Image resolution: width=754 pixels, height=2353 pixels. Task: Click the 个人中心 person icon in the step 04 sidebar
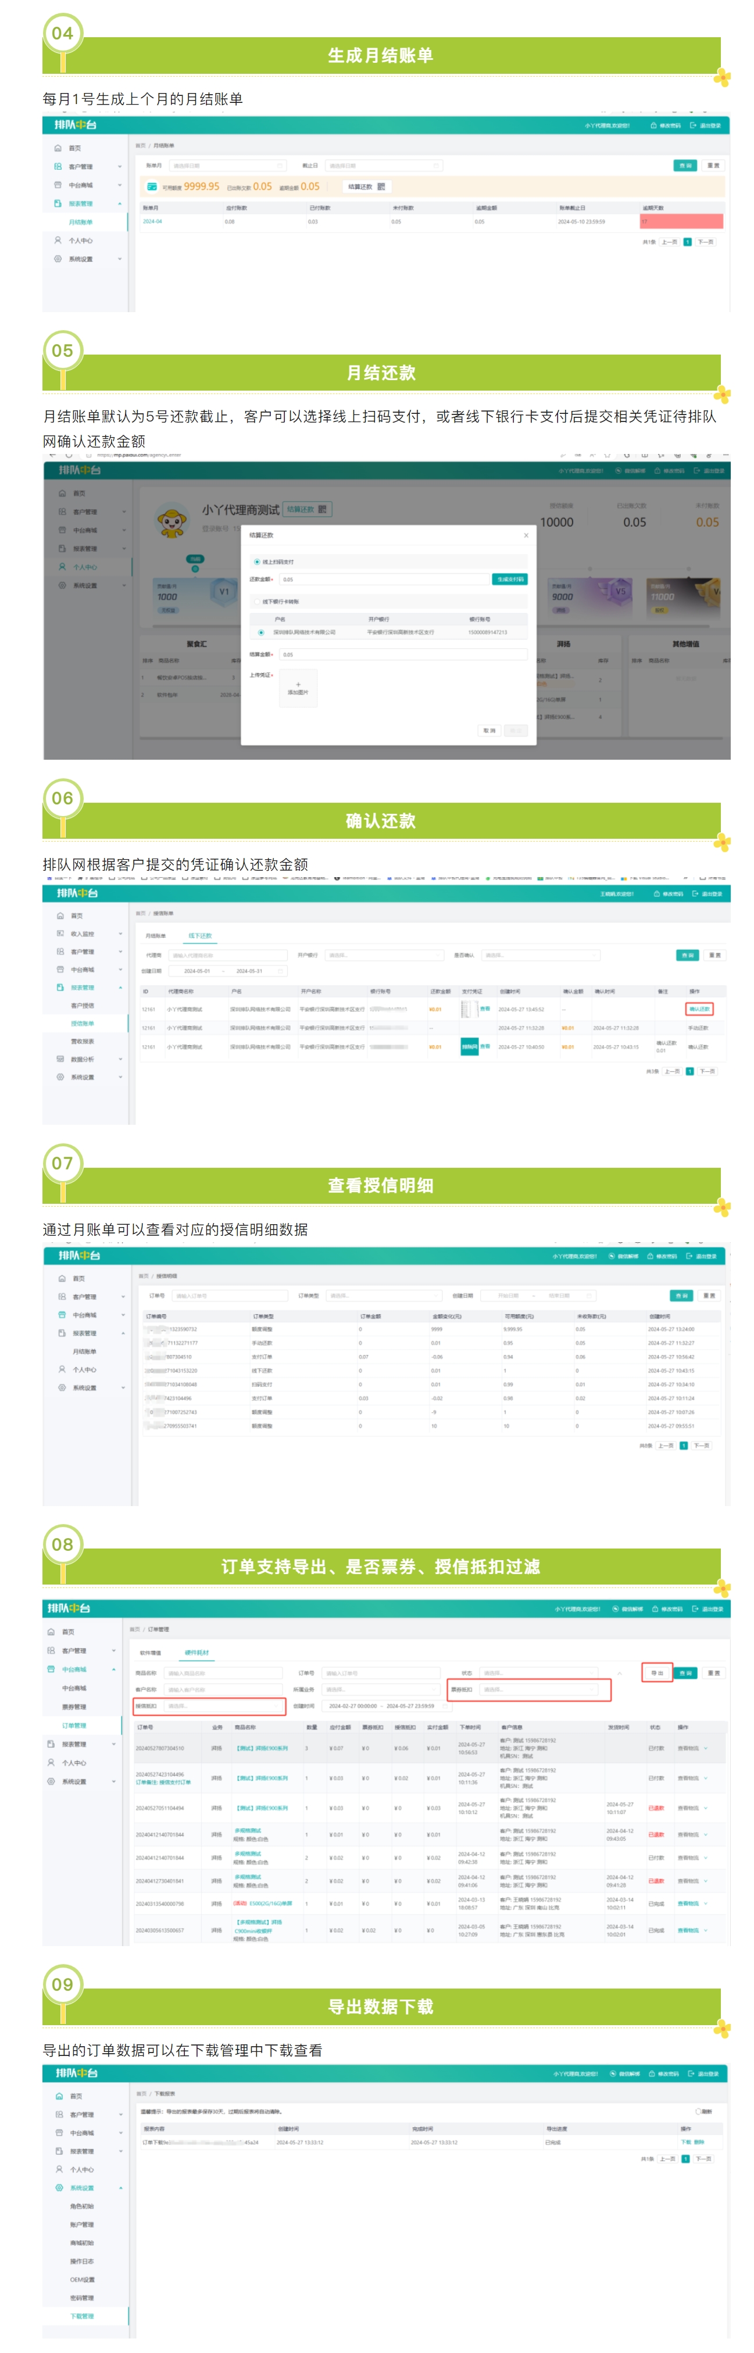pos(58,240)
